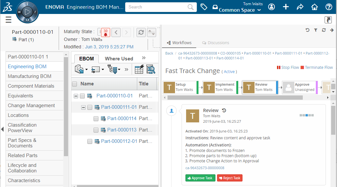Click the notification bell icon showing 30
Viewport: 337px width, 187px height.
pos(105,32)
